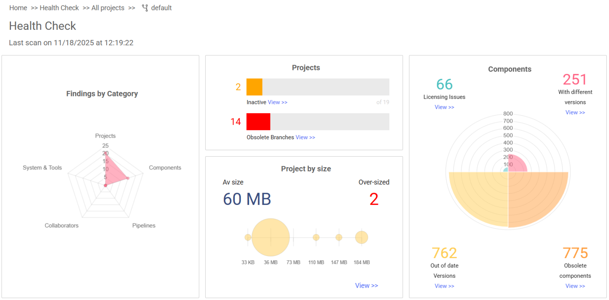Click the orange Inactive projects bar
Screen dimensions: 609x300
pos(254,87)
